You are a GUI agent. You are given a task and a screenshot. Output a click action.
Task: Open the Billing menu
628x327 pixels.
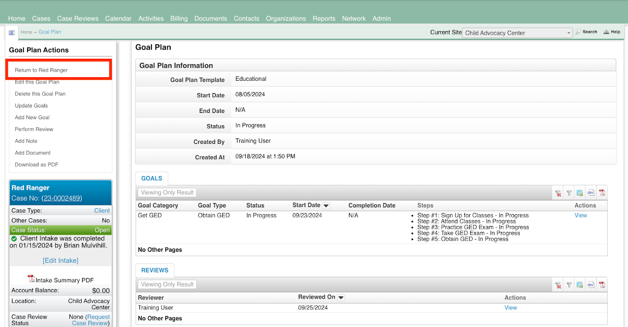tap(179, 18)
